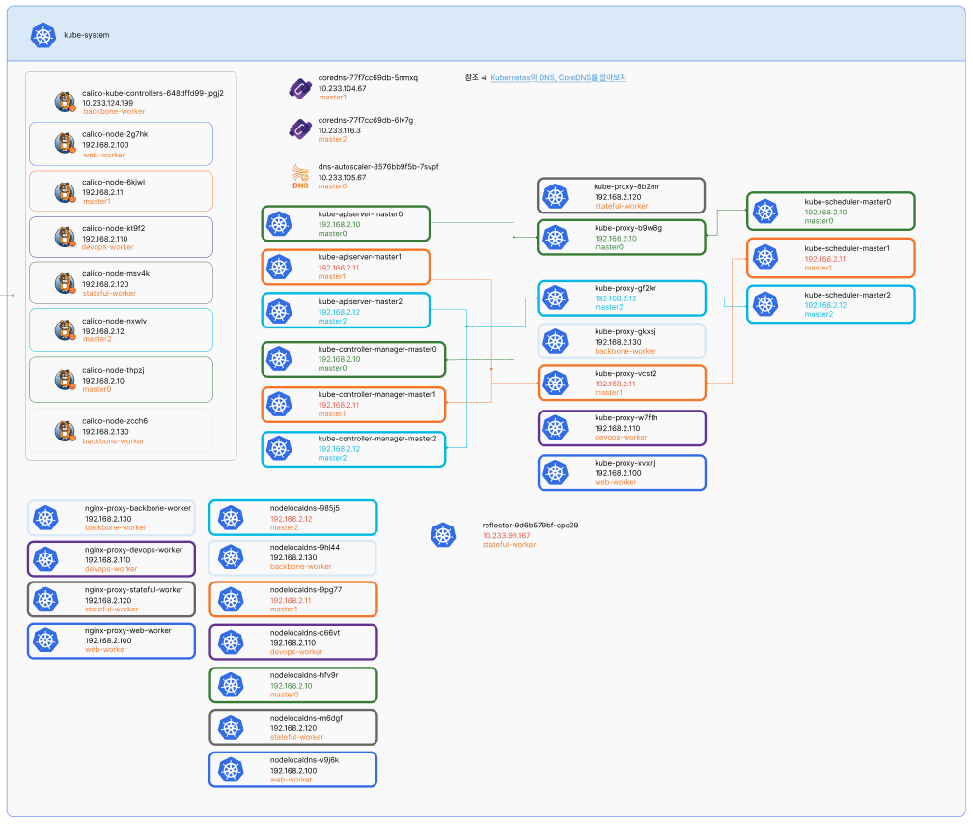Click the 'calico-kube-controllers-648dffd99-jpgj2' label
The image size is (973, 824).
point(153,93)
